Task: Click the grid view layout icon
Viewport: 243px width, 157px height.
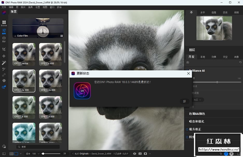Action: click(x=11, y=154)
